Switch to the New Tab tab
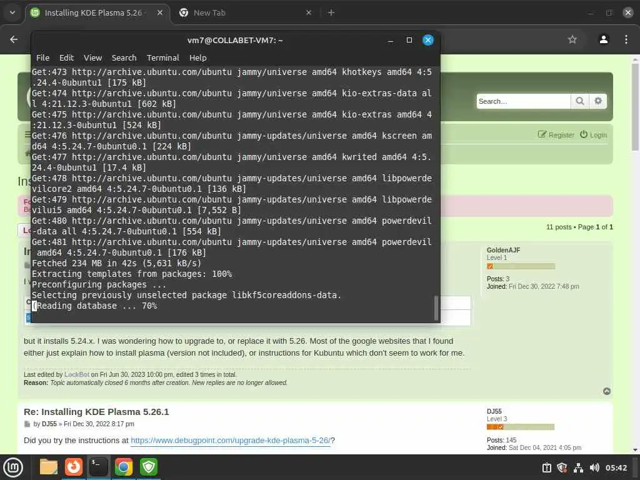This screenshot has width=640, height=480. pos(245,12)
